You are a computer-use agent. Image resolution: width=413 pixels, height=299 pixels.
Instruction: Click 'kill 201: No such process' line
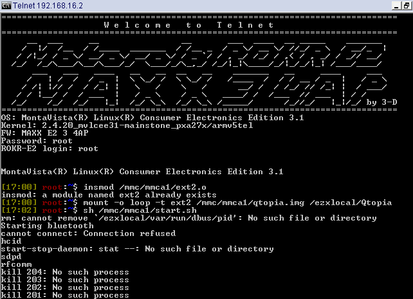click(x=65, y=295)
